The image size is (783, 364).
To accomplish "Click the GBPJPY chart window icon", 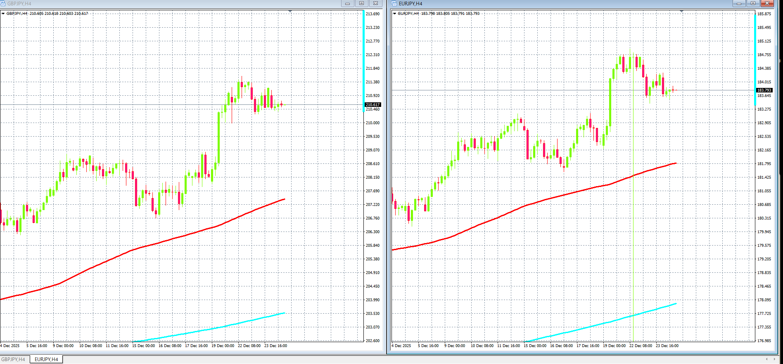I will [3, 4].
